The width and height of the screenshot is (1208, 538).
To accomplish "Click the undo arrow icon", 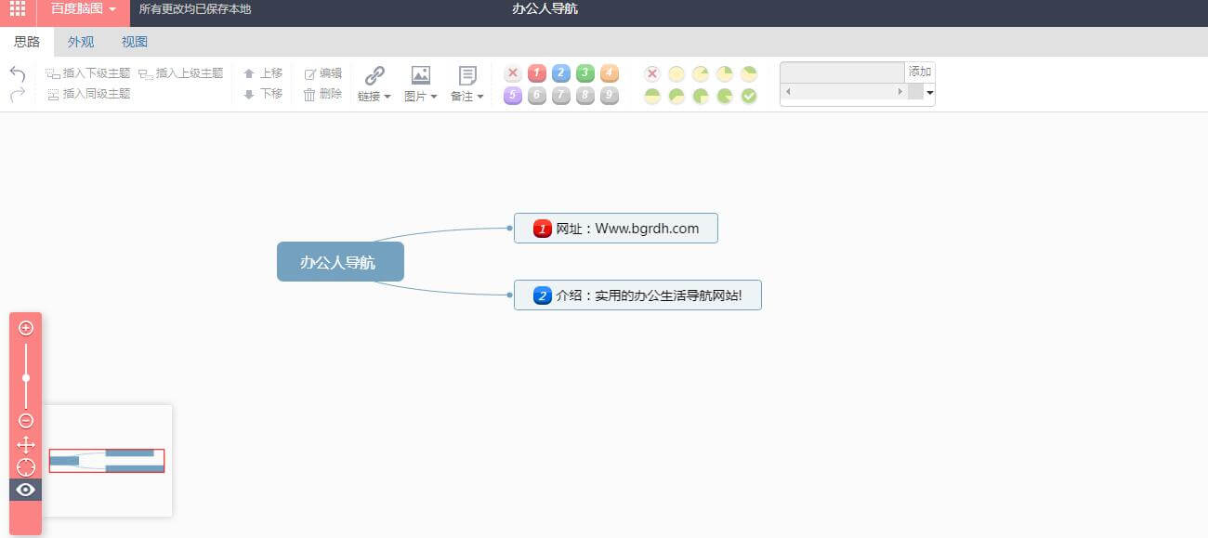I will click(17, 73).
